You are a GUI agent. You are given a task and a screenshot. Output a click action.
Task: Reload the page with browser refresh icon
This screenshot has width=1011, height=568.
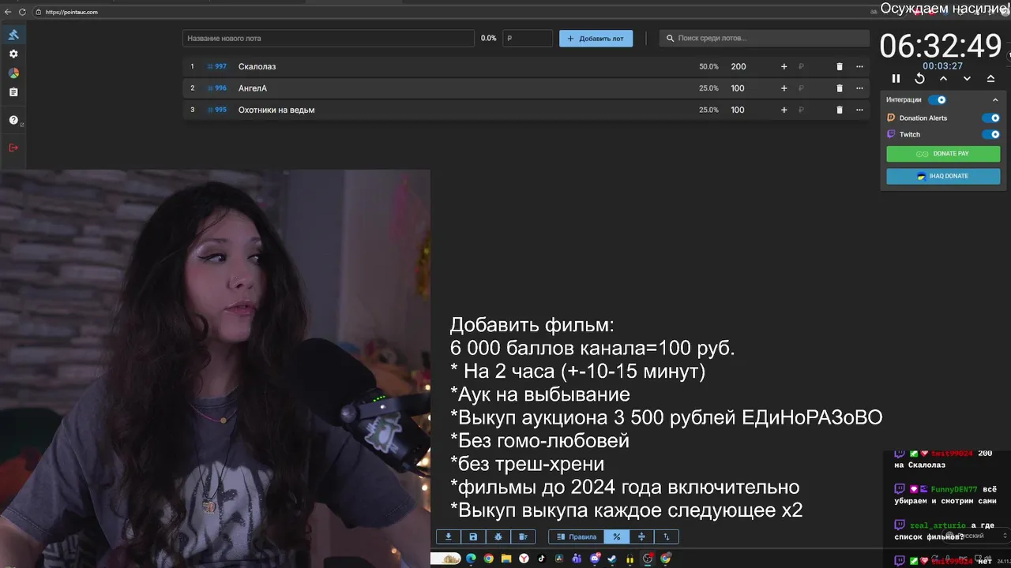pos(22,12)
